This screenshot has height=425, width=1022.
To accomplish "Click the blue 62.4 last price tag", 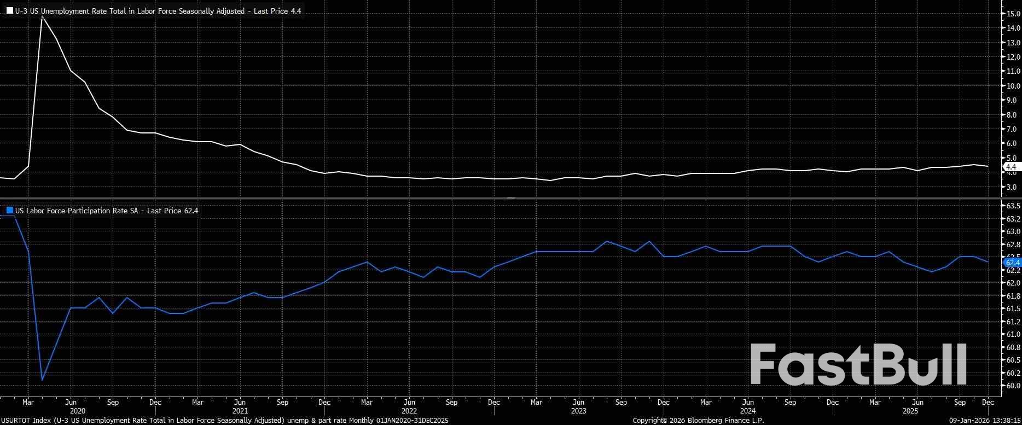I will (1012, 263).
